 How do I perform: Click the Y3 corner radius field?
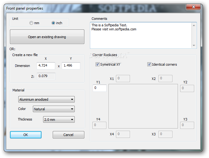187,125
